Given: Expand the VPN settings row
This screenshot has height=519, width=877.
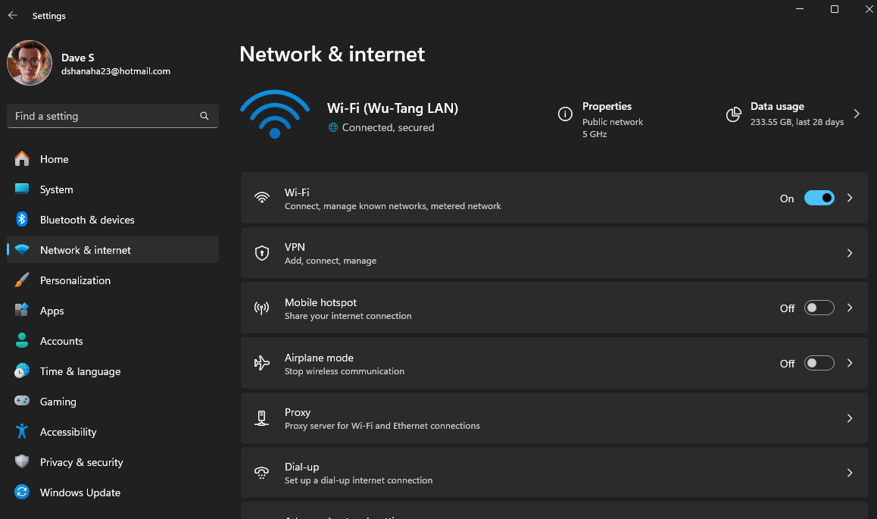Looking at the screenshot, I should (x=849, y=253).
